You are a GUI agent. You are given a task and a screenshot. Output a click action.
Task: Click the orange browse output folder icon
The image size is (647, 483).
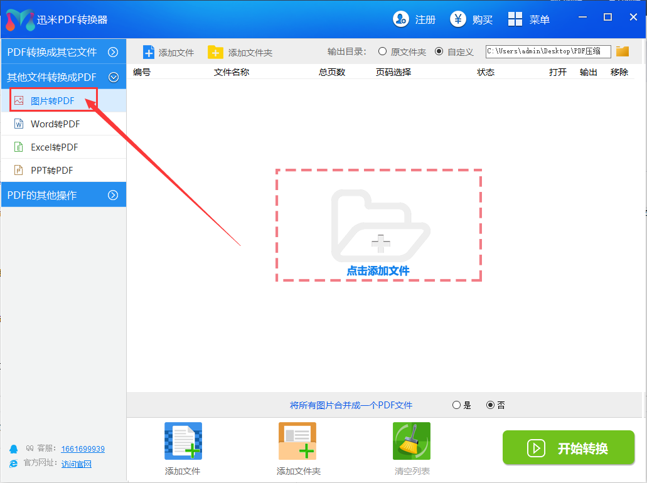[x=622, y=51]
